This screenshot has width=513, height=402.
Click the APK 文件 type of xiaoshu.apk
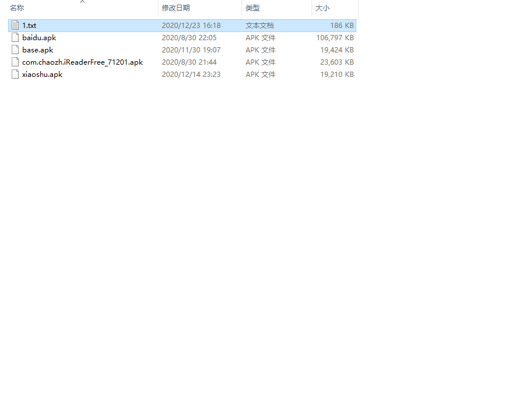pyautogui.click(x=261, y=75)
